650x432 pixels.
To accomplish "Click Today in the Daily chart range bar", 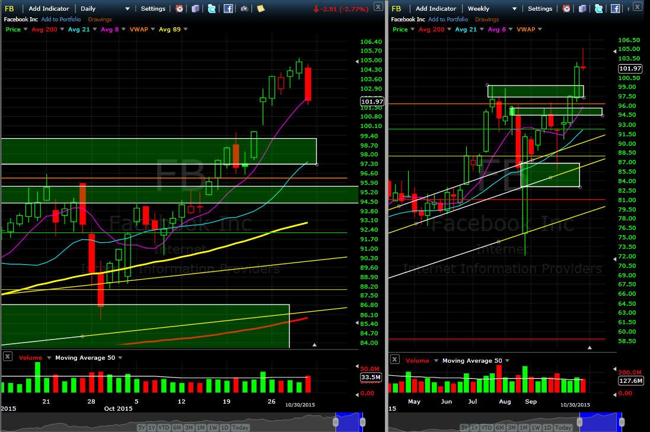I will (240, 427).
